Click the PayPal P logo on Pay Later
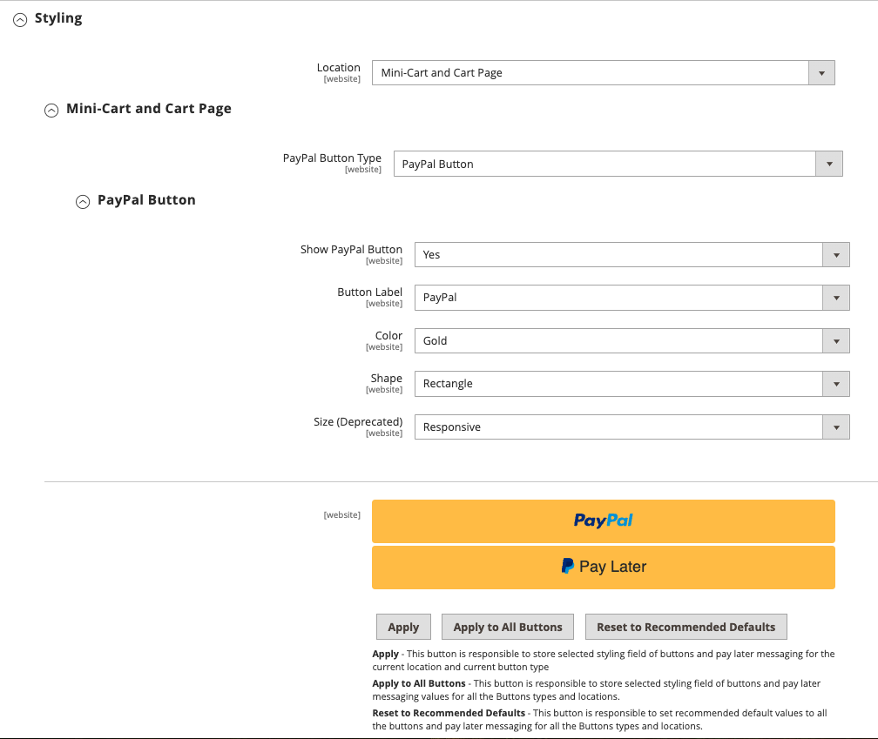878x739 pixels. 568,566
